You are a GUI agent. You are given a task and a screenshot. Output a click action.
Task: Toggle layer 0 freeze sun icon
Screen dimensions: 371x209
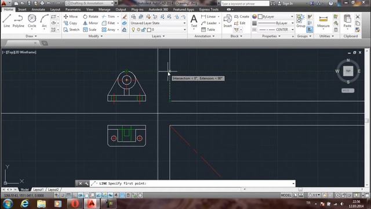[139, 30]
